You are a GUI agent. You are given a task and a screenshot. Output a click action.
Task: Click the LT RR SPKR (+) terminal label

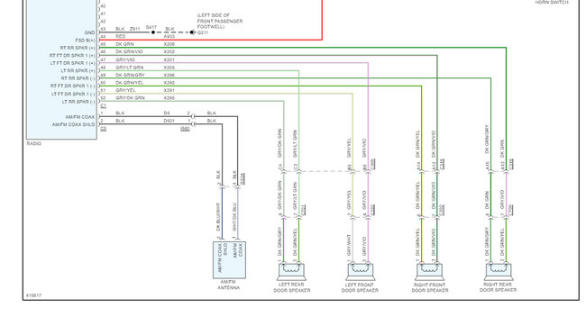[x=78, y=71]
